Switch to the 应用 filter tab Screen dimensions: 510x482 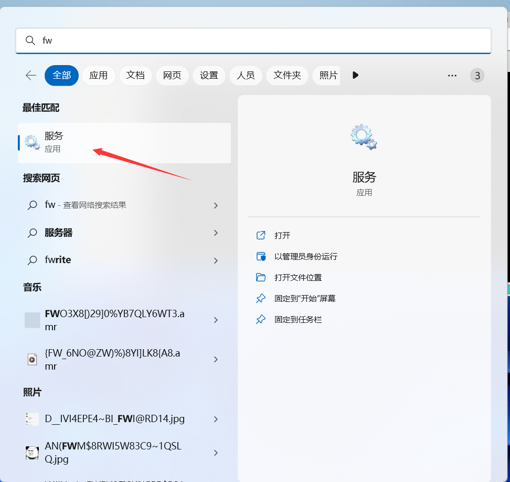click(x=99, y=76)
